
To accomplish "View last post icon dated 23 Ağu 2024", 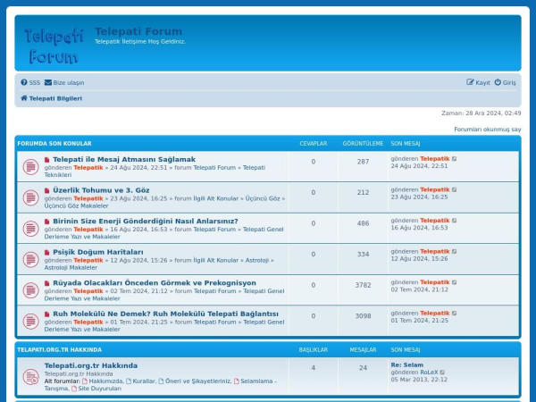I will pos(455,189).
